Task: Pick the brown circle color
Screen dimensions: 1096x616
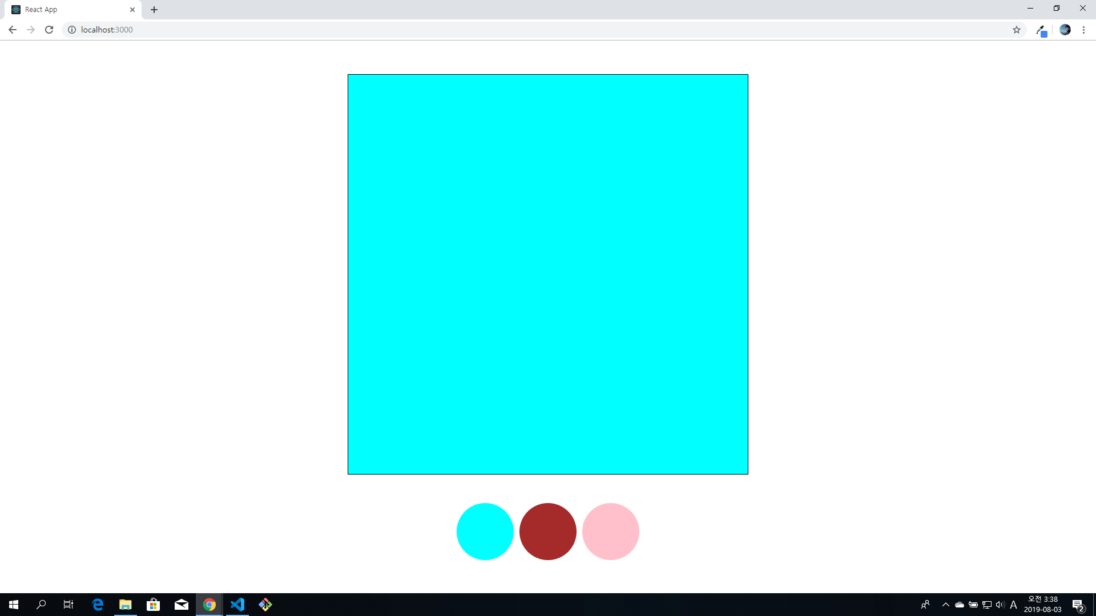Action: tap(548, 531)
